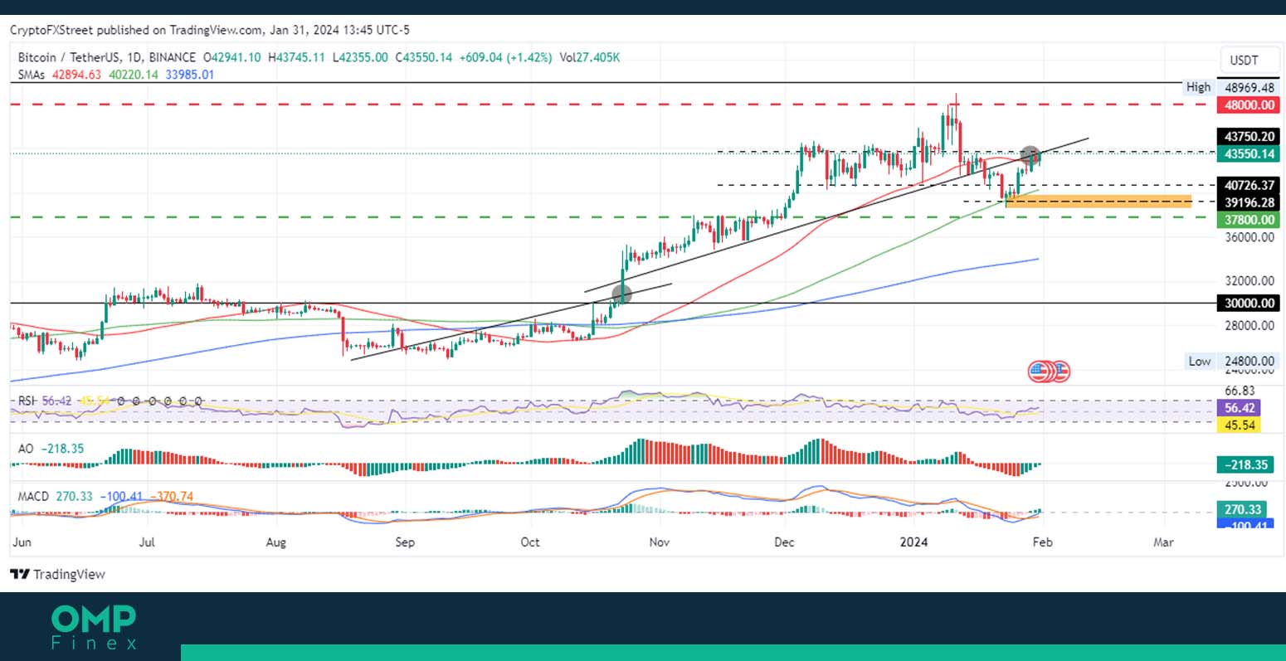Screen dimensions: 1286x661
Task: Click the 66.83 RSI axis value
Action: pyautogui.click(x=1239, y=391)
